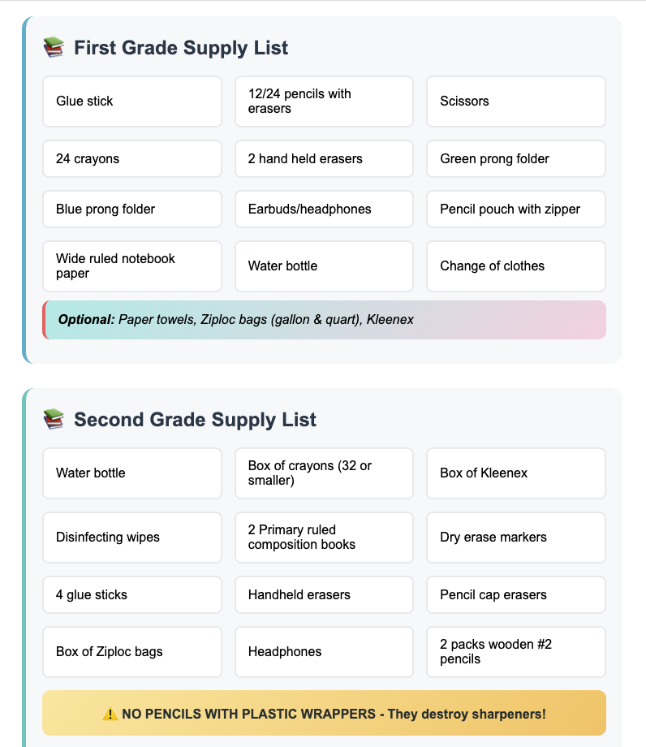This screenshot has height=747, width=646.
Task: Click the Green prong folder card
Action: click(516, 158)
